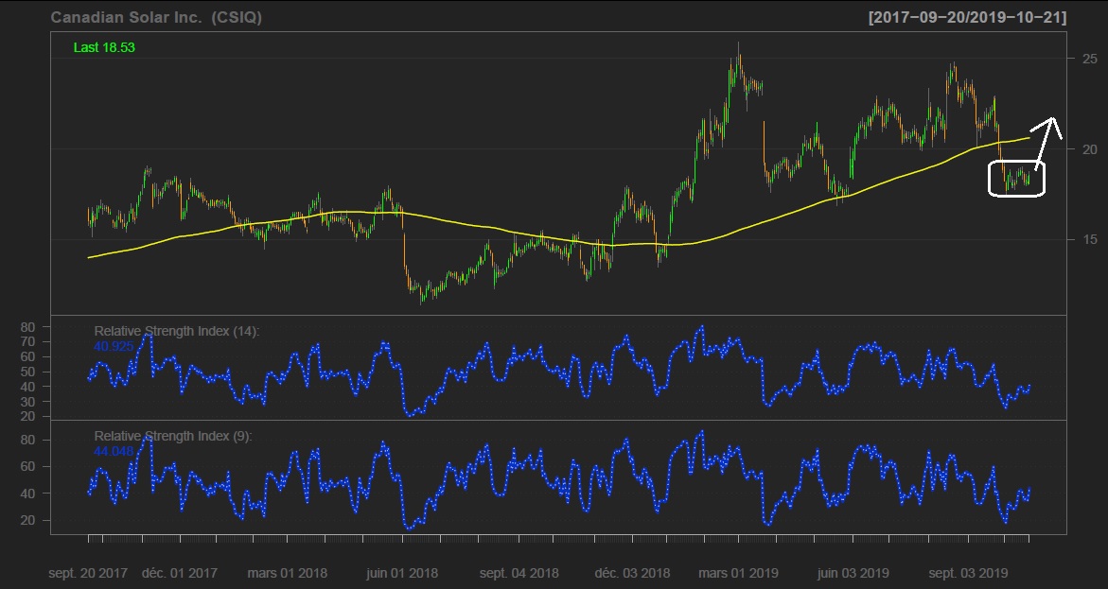Image resolution: width=1108 pixels, height=589 pixels.
Task: Click the x-axis date sept. 04 2018
Action: (x=519, y=573)
